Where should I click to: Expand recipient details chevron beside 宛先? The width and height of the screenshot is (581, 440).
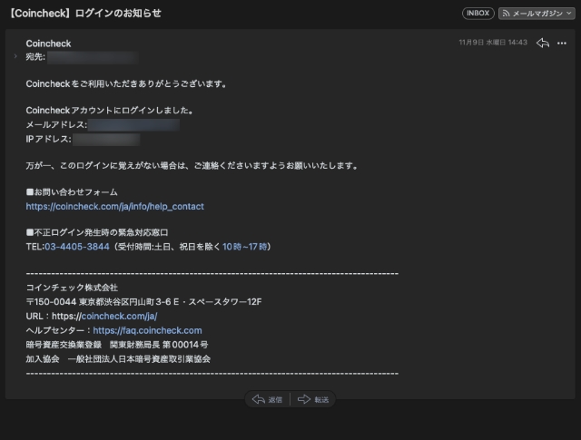pyautogui.click(x=15, y=56)
